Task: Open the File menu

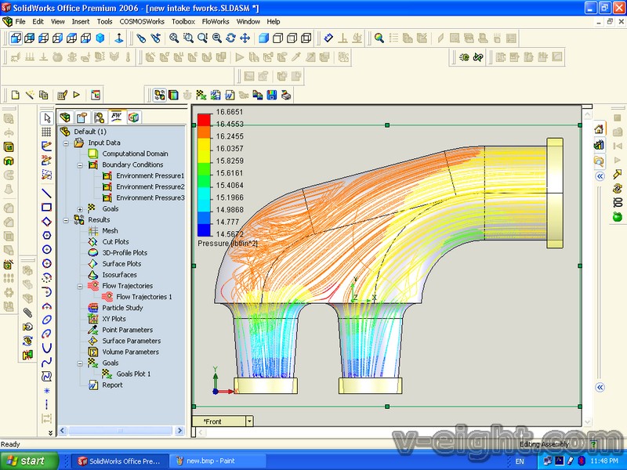Action: (20, 22)
